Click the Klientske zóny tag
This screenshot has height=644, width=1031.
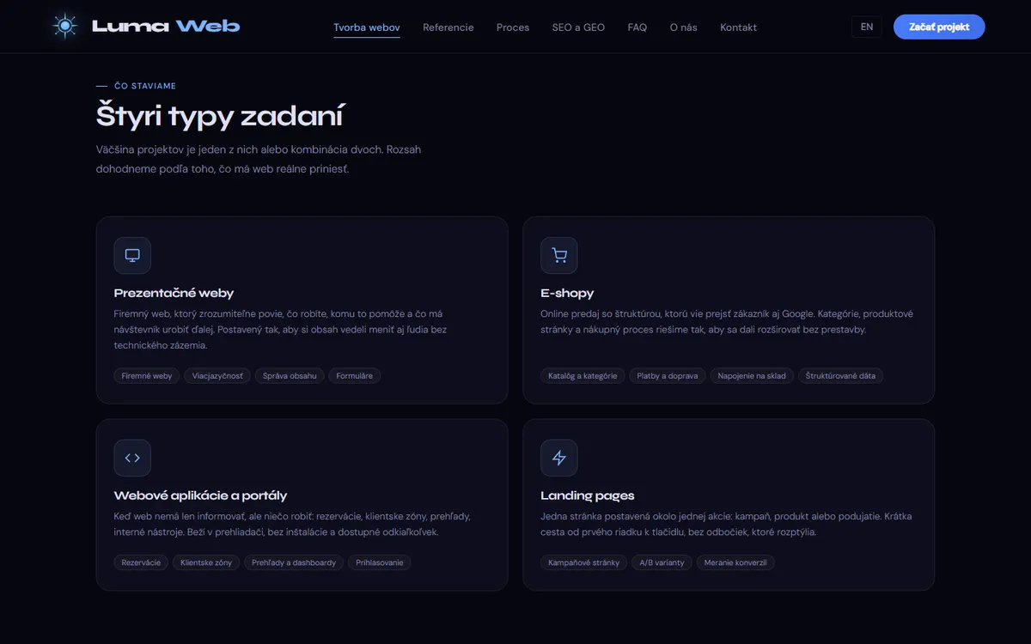click(x=206, y=563)
